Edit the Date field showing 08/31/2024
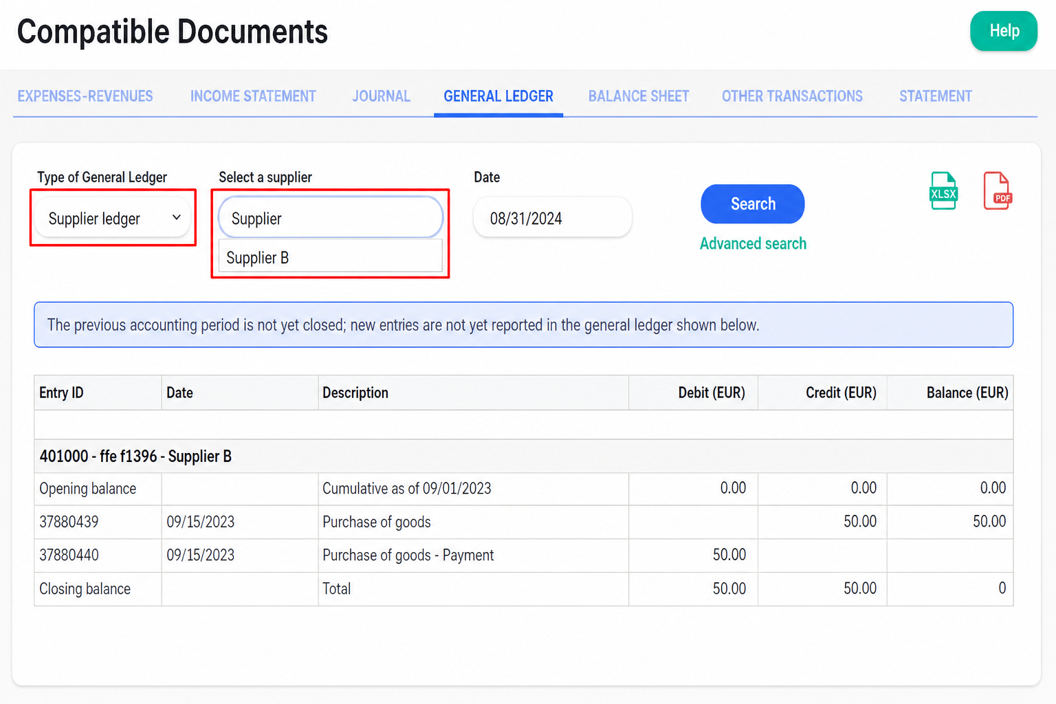The height and width of the screenshot is (704, 1056). point(553,218)
